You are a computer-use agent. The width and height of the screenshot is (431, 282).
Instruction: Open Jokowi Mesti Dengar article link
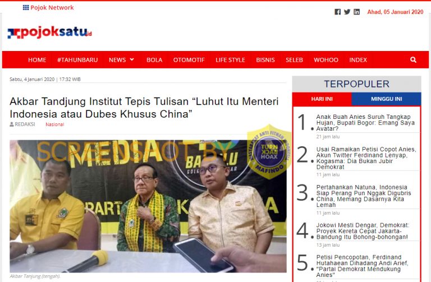point(363,231)
